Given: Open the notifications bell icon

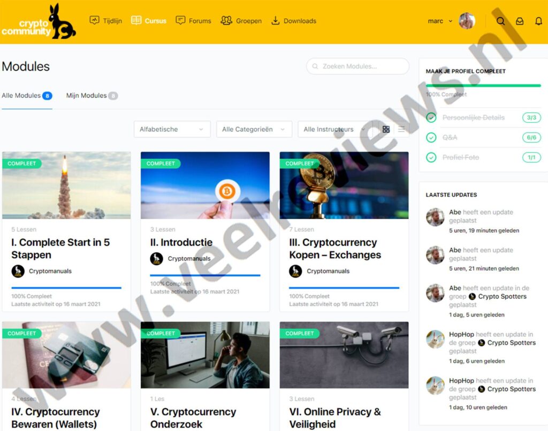Looking at the screenshot, I should [x=538, y=21].
